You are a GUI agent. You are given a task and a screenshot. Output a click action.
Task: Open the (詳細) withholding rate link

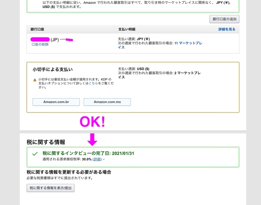97,159
